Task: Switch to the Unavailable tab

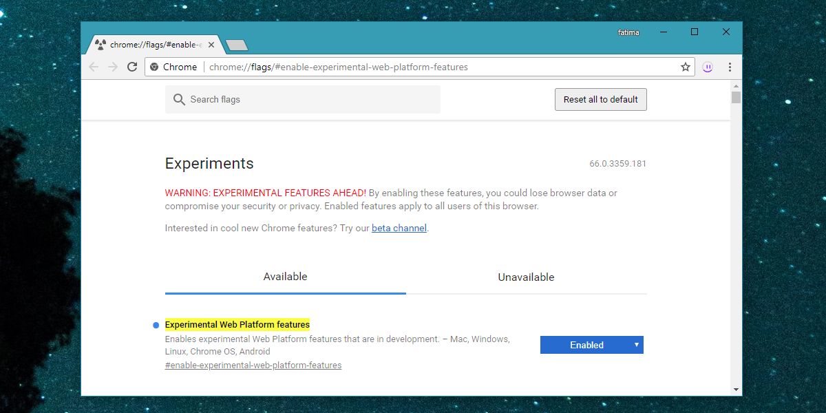Action: tap(526, 277)
